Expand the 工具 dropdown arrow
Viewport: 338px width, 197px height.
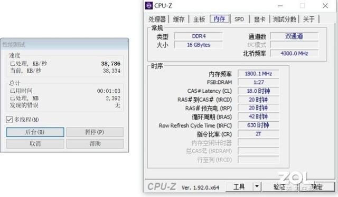[x=257, y=186]
